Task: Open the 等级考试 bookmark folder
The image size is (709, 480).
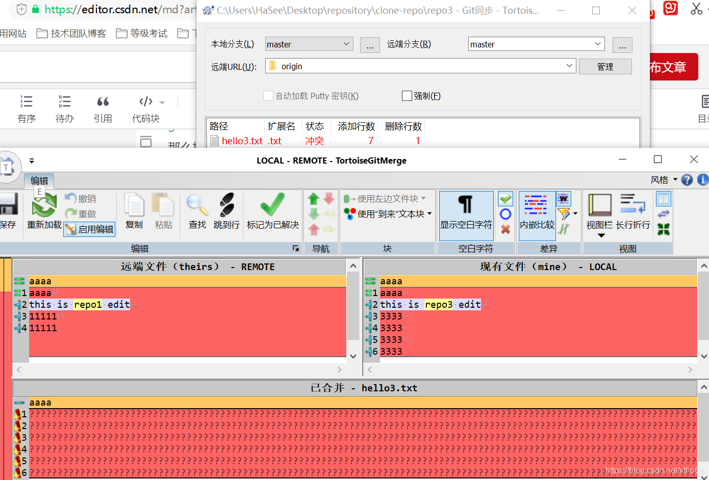Action: tap(142, 34)
